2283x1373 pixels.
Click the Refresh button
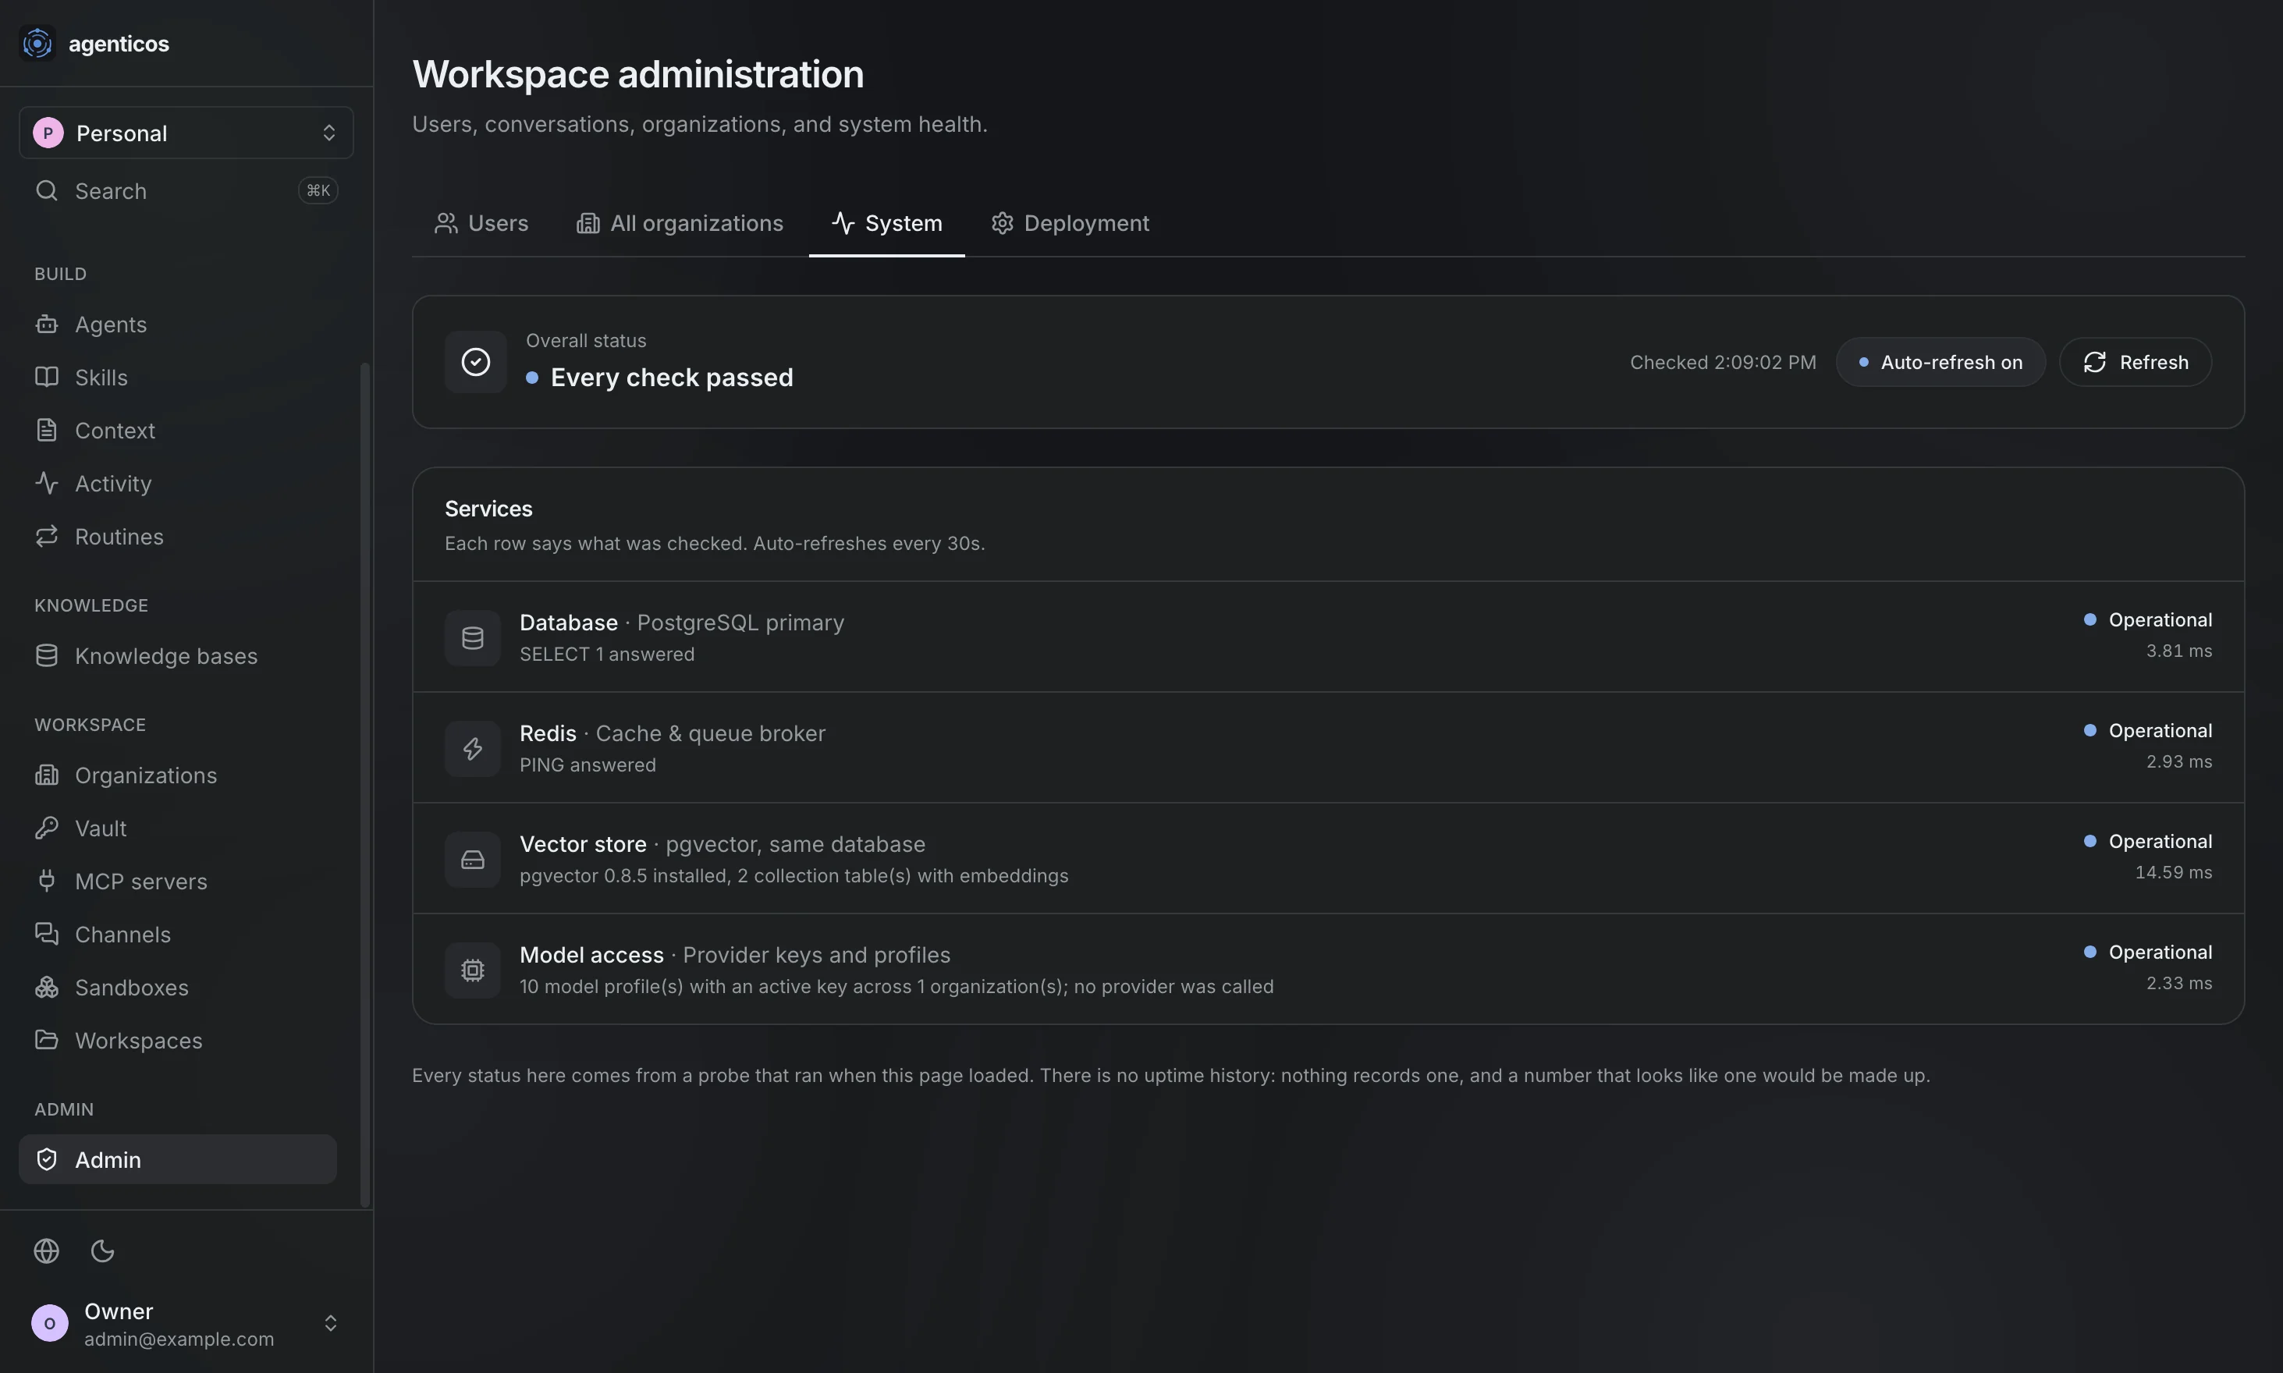pyautogui.click(x=2135, y=362)
